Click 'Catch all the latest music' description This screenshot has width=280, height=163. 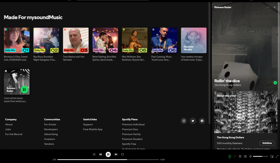pyautogui.click(x=15, y=100)
